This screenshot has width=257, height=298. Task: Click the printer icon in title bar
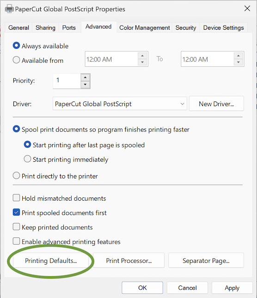coord(9,9)
